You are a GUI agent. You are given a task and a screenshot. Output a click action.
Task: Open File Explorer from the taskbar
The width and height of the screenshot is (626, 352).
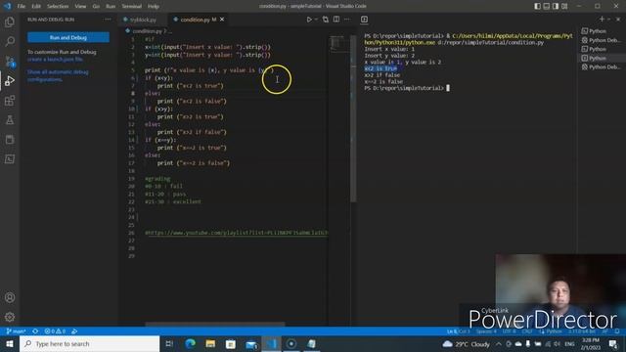point(210,343)
